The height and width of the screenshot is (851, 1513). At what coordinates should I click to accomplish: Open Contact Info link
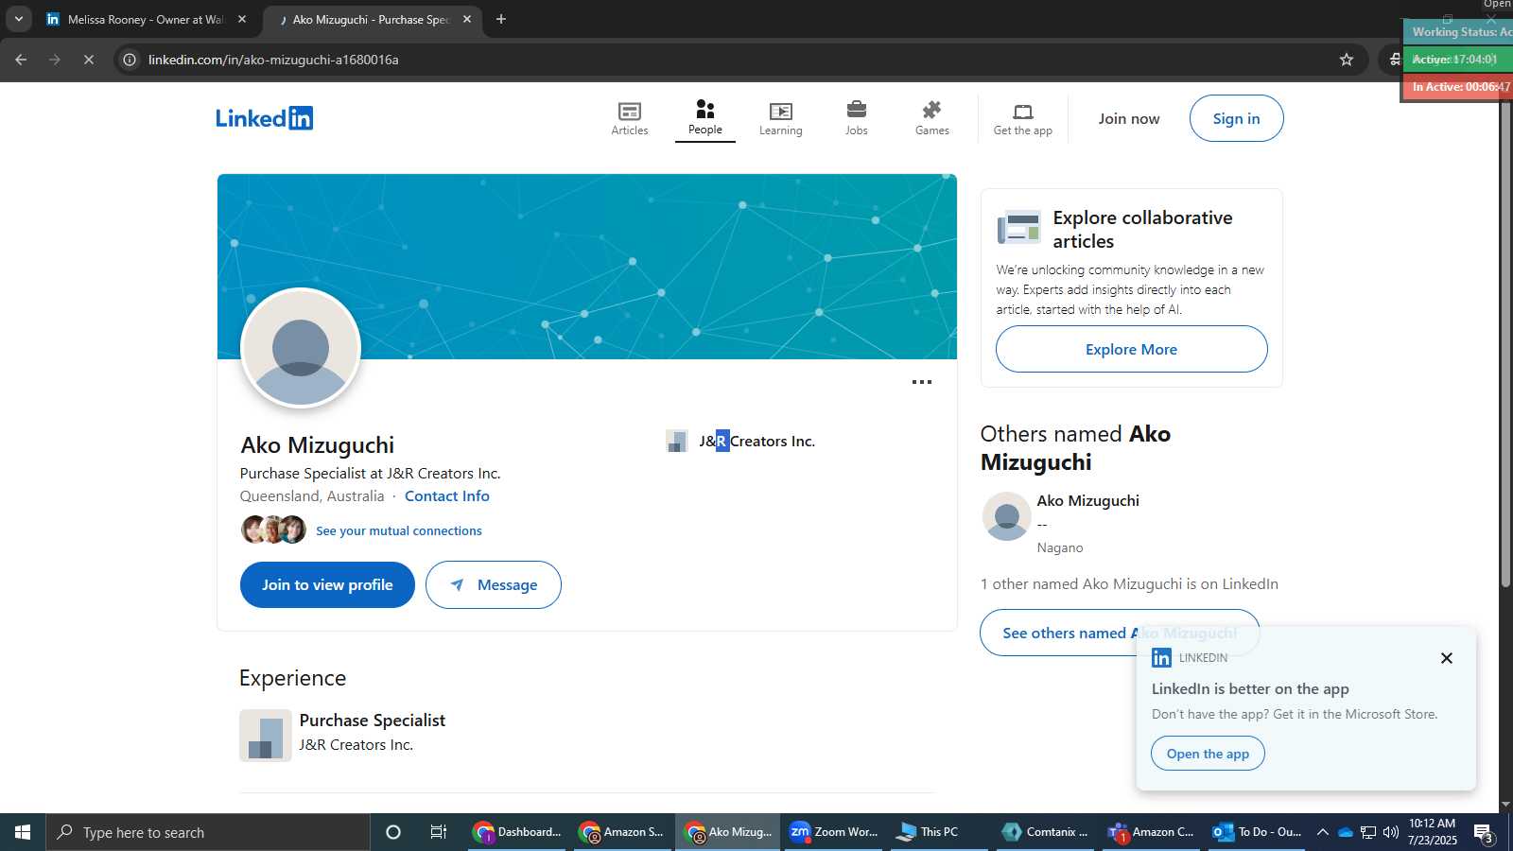[x=447, y=495]
